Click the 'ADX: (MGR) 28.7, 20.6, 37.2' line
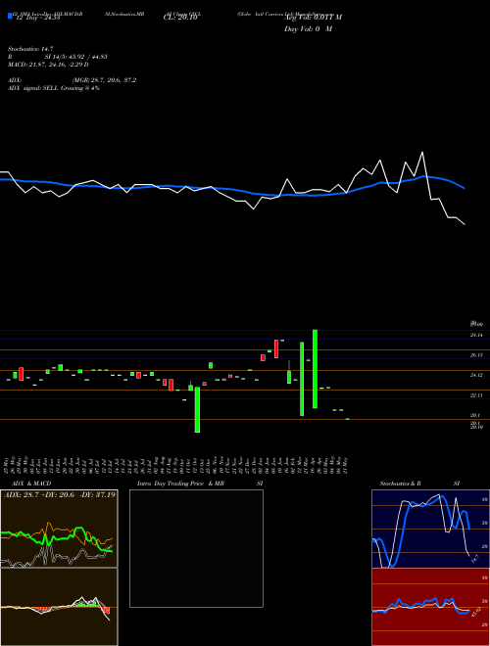 [72, 80]
